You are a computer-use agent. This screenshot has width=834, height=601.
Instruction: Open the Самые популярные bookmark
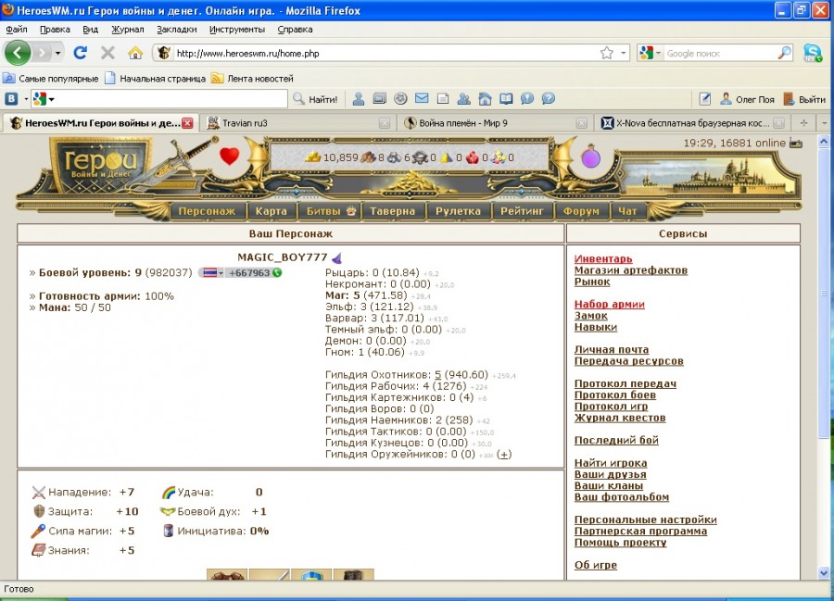tap(51, 78)
